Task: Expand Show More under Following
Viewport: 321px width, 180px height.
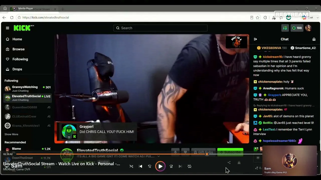Action: click(x=11, y=134)
